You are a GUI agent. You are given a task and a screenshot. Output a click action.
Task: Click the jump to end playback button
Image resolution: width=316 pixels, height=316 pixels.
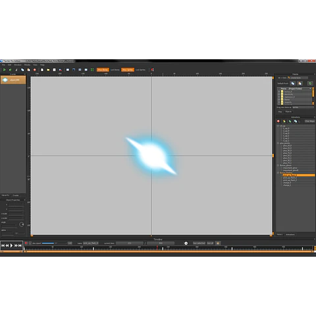[x=20, y=246]
